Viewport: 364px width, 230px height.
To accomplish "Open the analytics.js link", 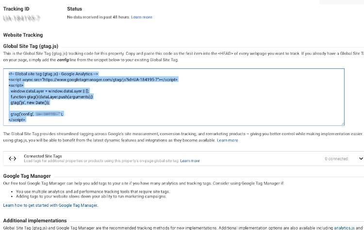I will click(x=344, y=228).
